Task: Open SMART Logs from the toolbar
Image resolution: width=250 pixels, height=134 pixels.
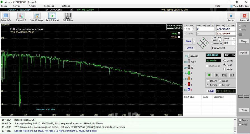Action: pos(37,17)
